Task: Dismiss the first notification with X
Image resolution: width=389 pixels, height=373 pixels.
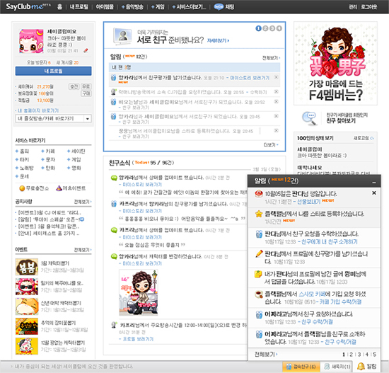Action: click(x=374, y=193)
